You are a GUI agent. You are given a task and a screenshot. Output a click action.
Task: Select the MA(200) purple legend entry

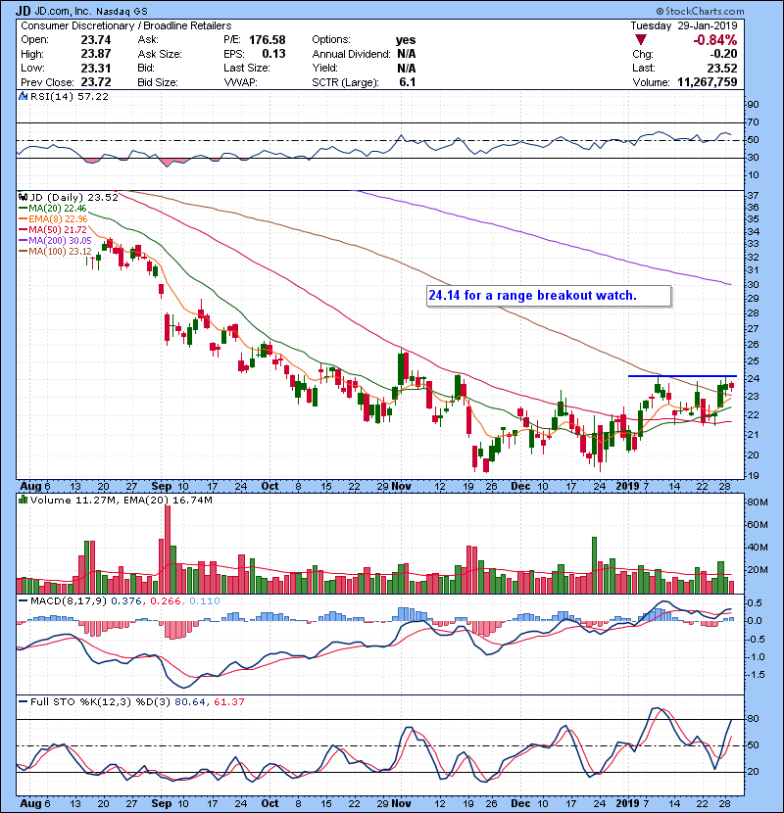click(x=52, y=240)
